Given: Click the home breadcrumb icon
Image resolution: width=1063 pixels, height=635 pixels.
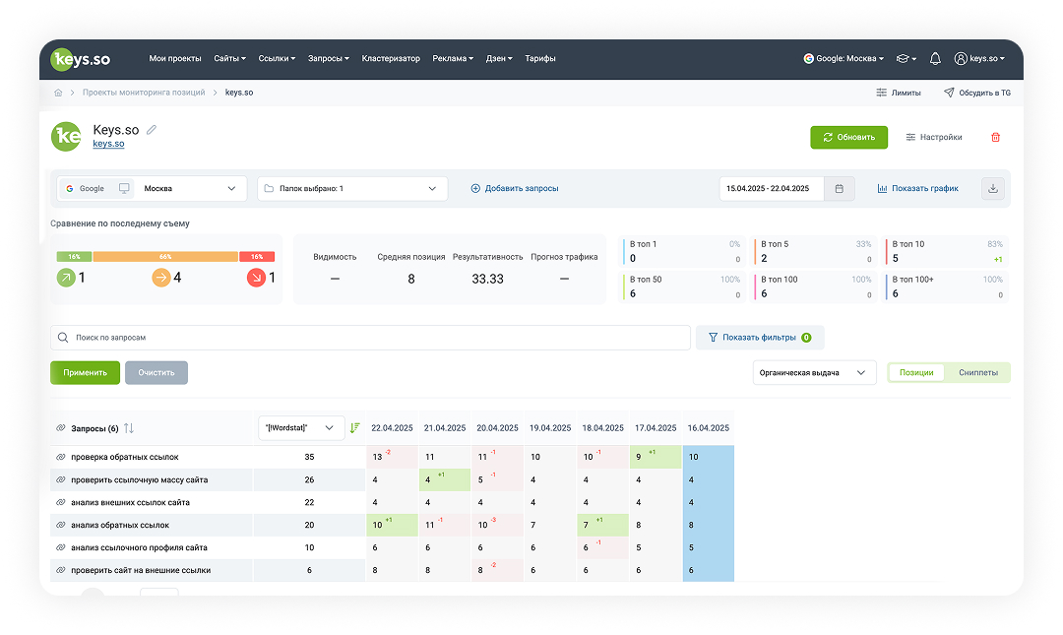Looking at the screenshot, I should tap(58, 93).
